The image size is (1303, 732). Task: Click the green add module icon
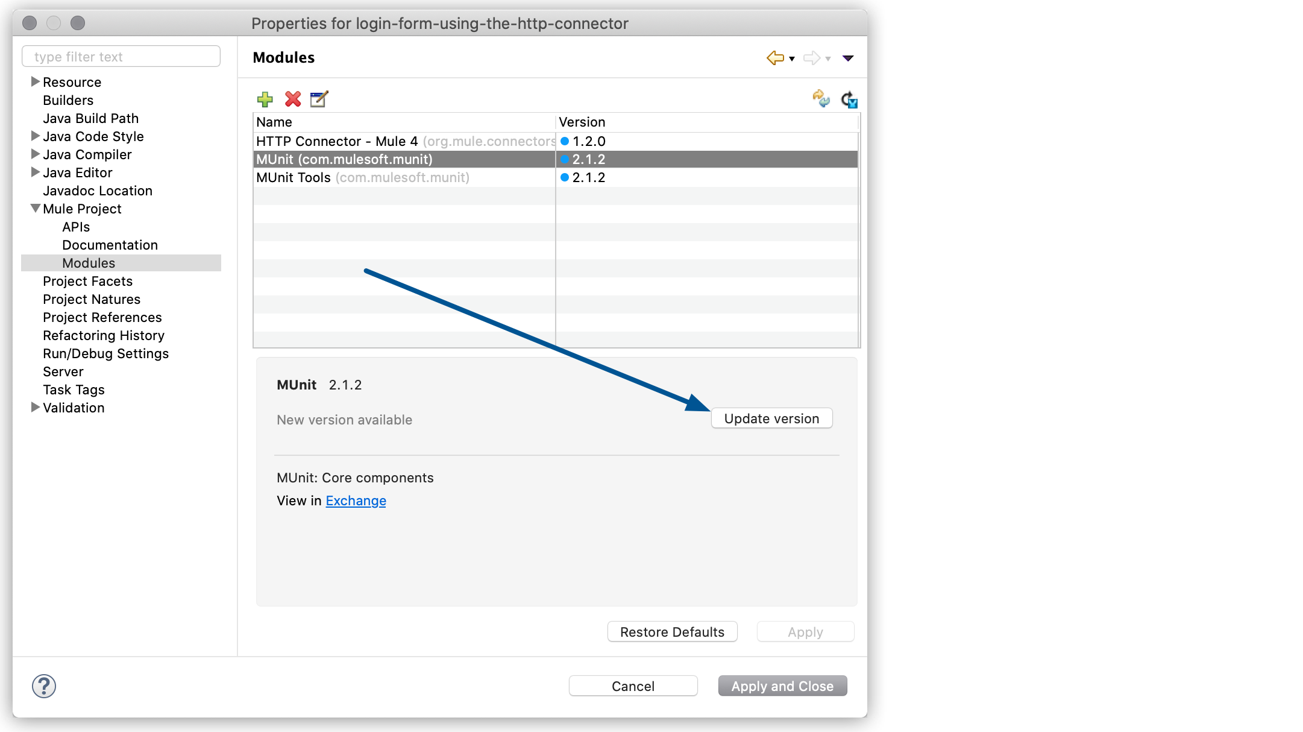(266, 98)
